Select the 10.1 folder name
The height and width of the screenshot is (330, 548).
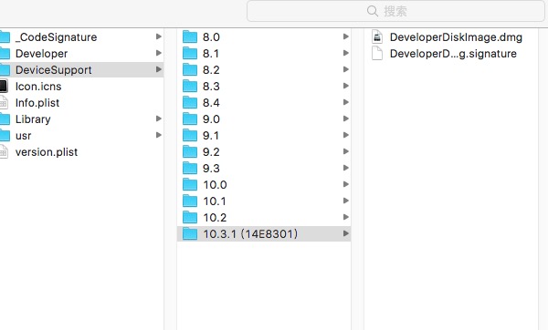click(215, 201)
